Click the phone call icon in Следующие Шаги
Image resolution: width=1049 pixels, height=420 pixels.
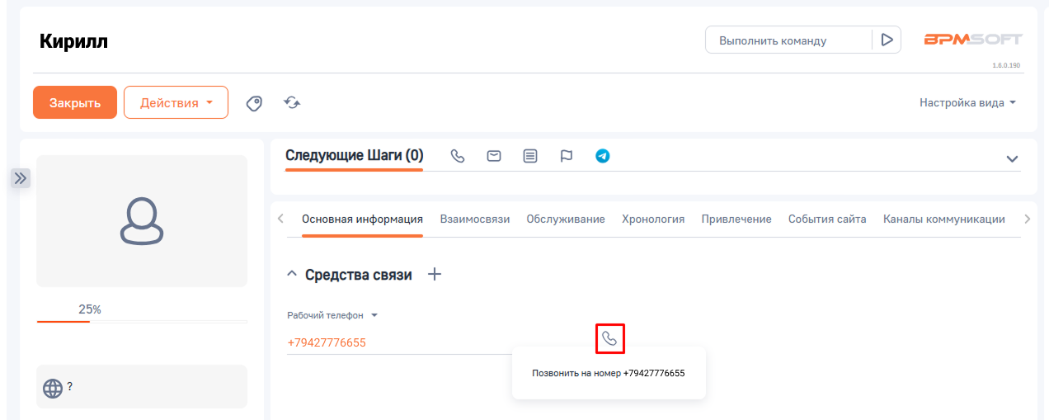458,156
